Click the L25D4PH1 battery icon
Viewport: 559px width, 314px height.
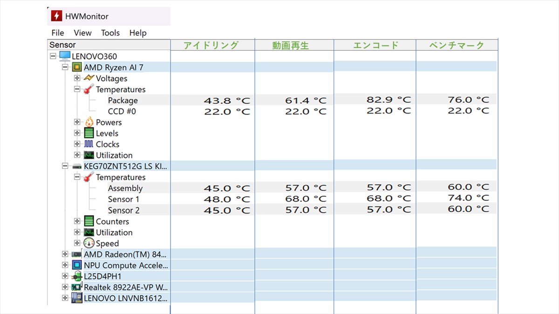click(76, 276)
